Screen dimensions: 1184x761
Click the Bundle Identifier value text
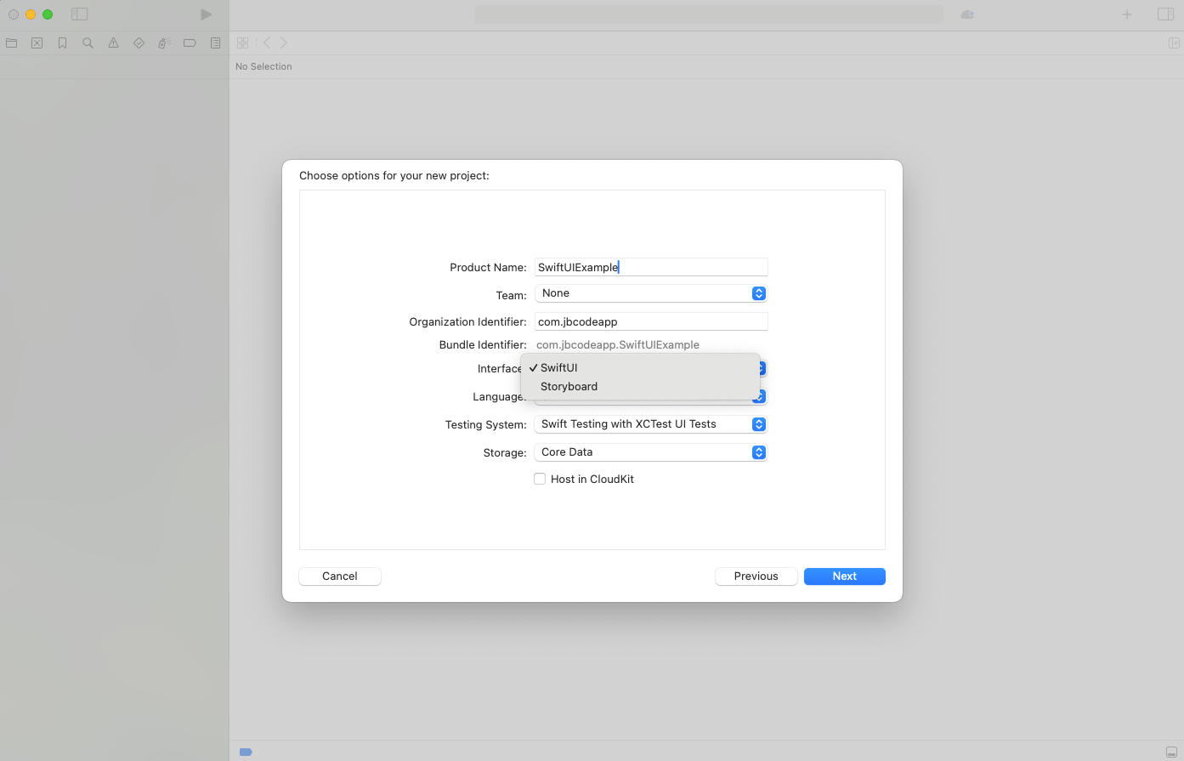[x=618, y=344]
